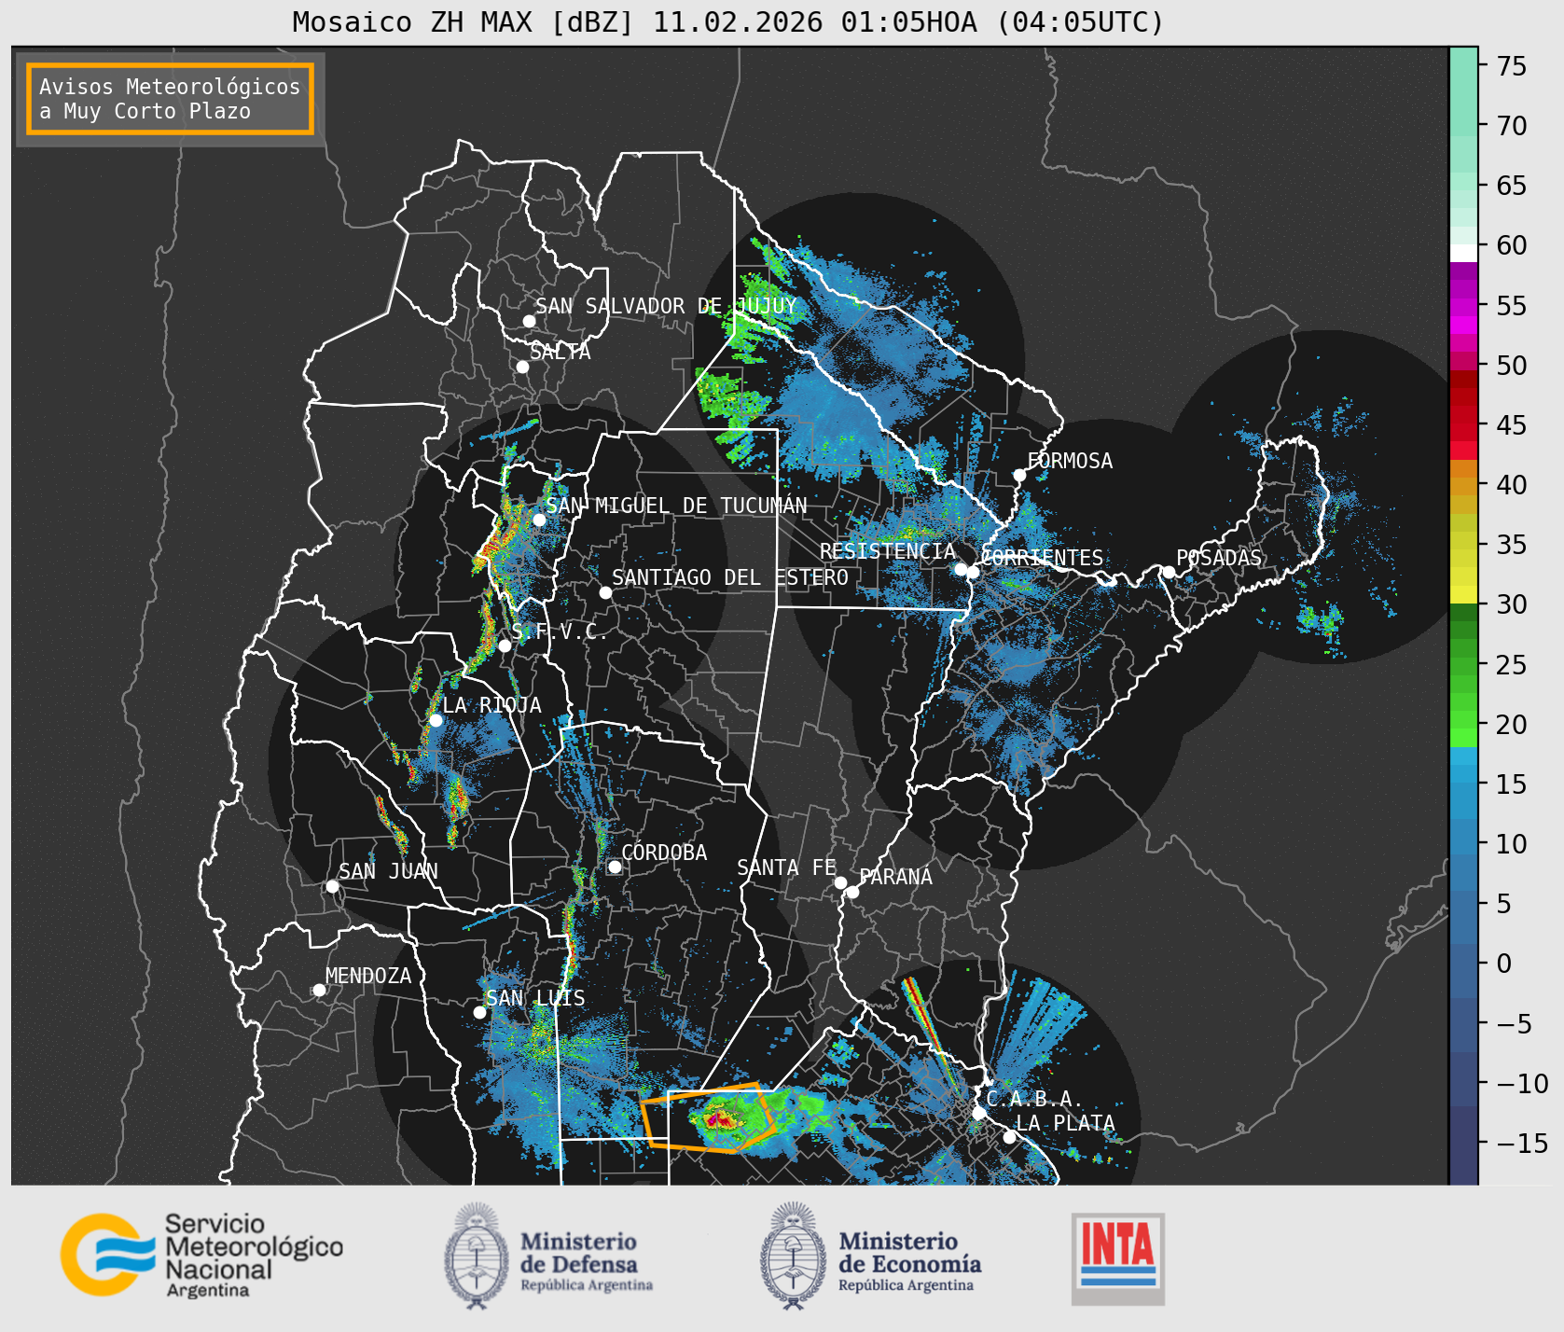Select the RESISTENCIA city label
The width and height of the screenshot is (1564, 1332).
(x=888, y=551)
